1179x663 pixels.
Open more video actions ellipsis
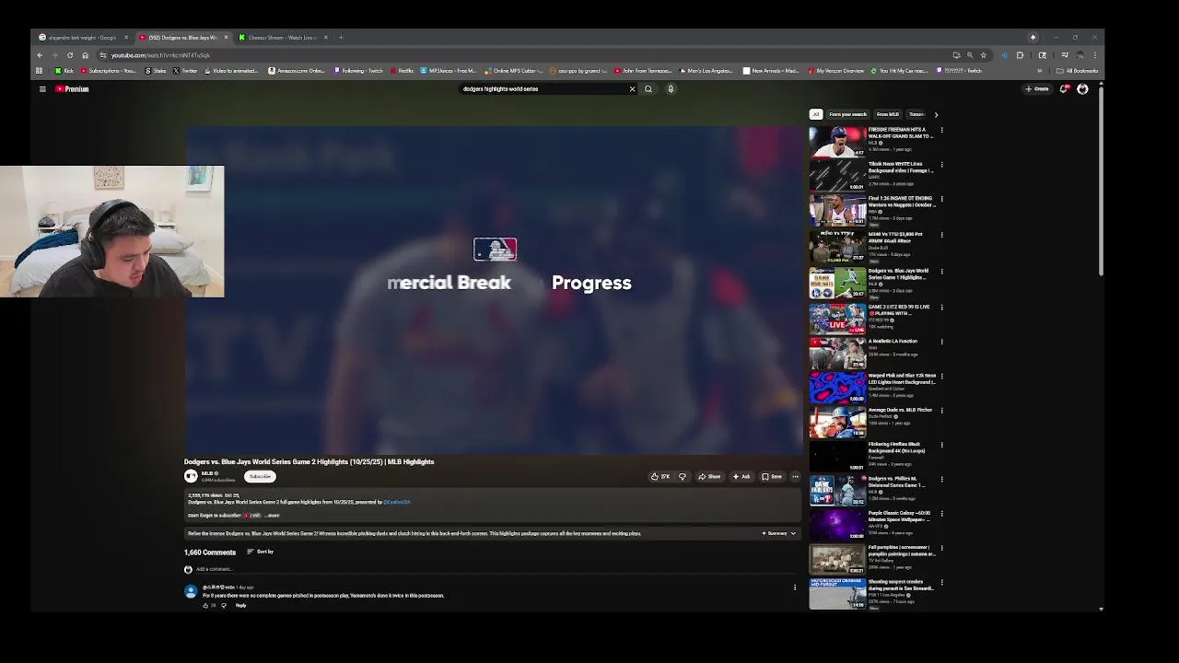coord(795,476)
